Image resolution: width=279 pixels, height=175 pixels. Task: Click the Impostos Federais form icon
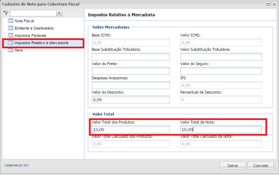[x=10, y=35]
